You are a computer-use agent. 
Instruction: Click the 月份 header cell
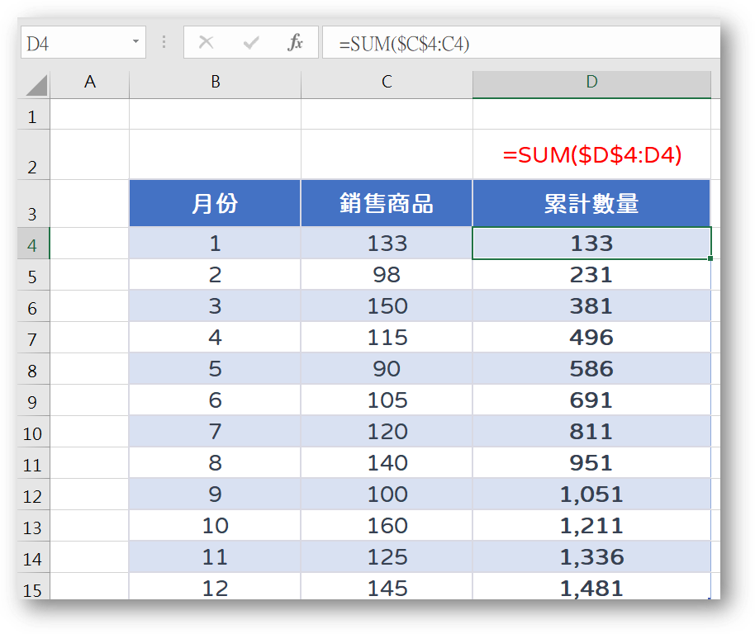215,204
